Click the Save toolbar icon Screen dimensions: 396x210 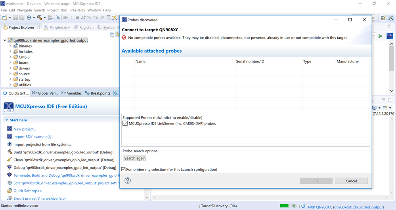(15, 17)
